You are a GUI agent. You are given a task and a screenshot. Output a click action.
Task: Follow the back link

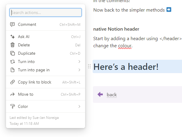[112, 95]
